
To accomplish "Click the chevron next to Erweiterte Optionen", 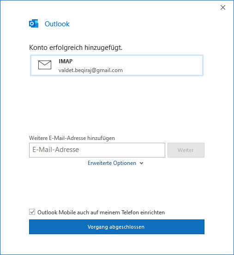I will coord(142,163).
